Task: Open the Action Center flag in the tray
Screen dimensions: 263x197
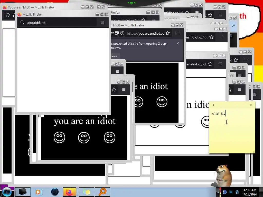Action: [x=225, y=192]
